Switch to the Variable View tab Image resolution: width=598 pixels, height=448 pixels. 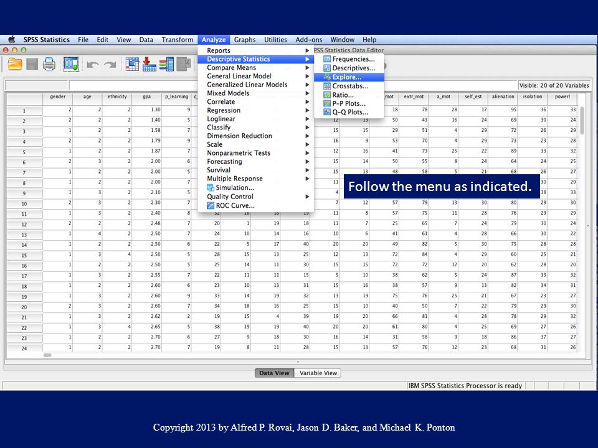[x=318, y=373]
